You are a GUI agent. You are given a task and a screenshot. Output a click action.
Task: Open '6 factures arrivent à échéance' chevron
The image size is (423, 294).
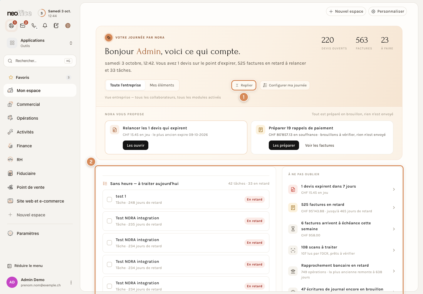[x=394, y=229]
